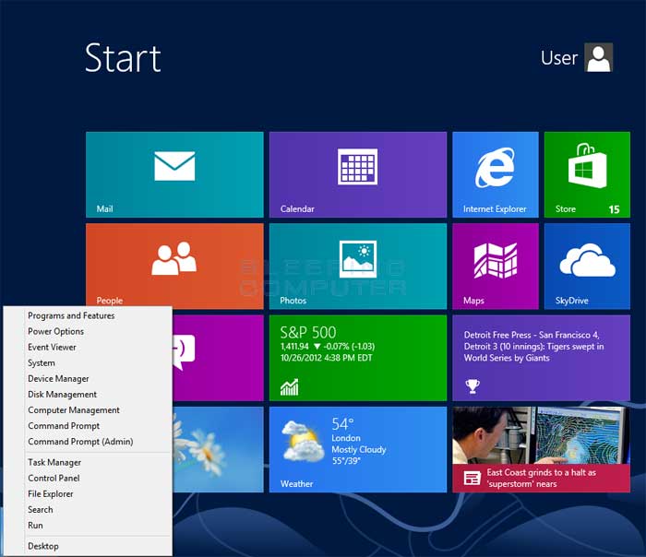Click the Calendar tile label
The image size is (646, 557).
(x=297, y=208)
